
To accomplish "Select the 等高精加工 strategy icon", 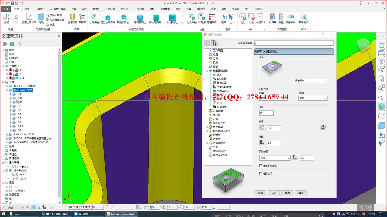I will (x=140, y=17).
